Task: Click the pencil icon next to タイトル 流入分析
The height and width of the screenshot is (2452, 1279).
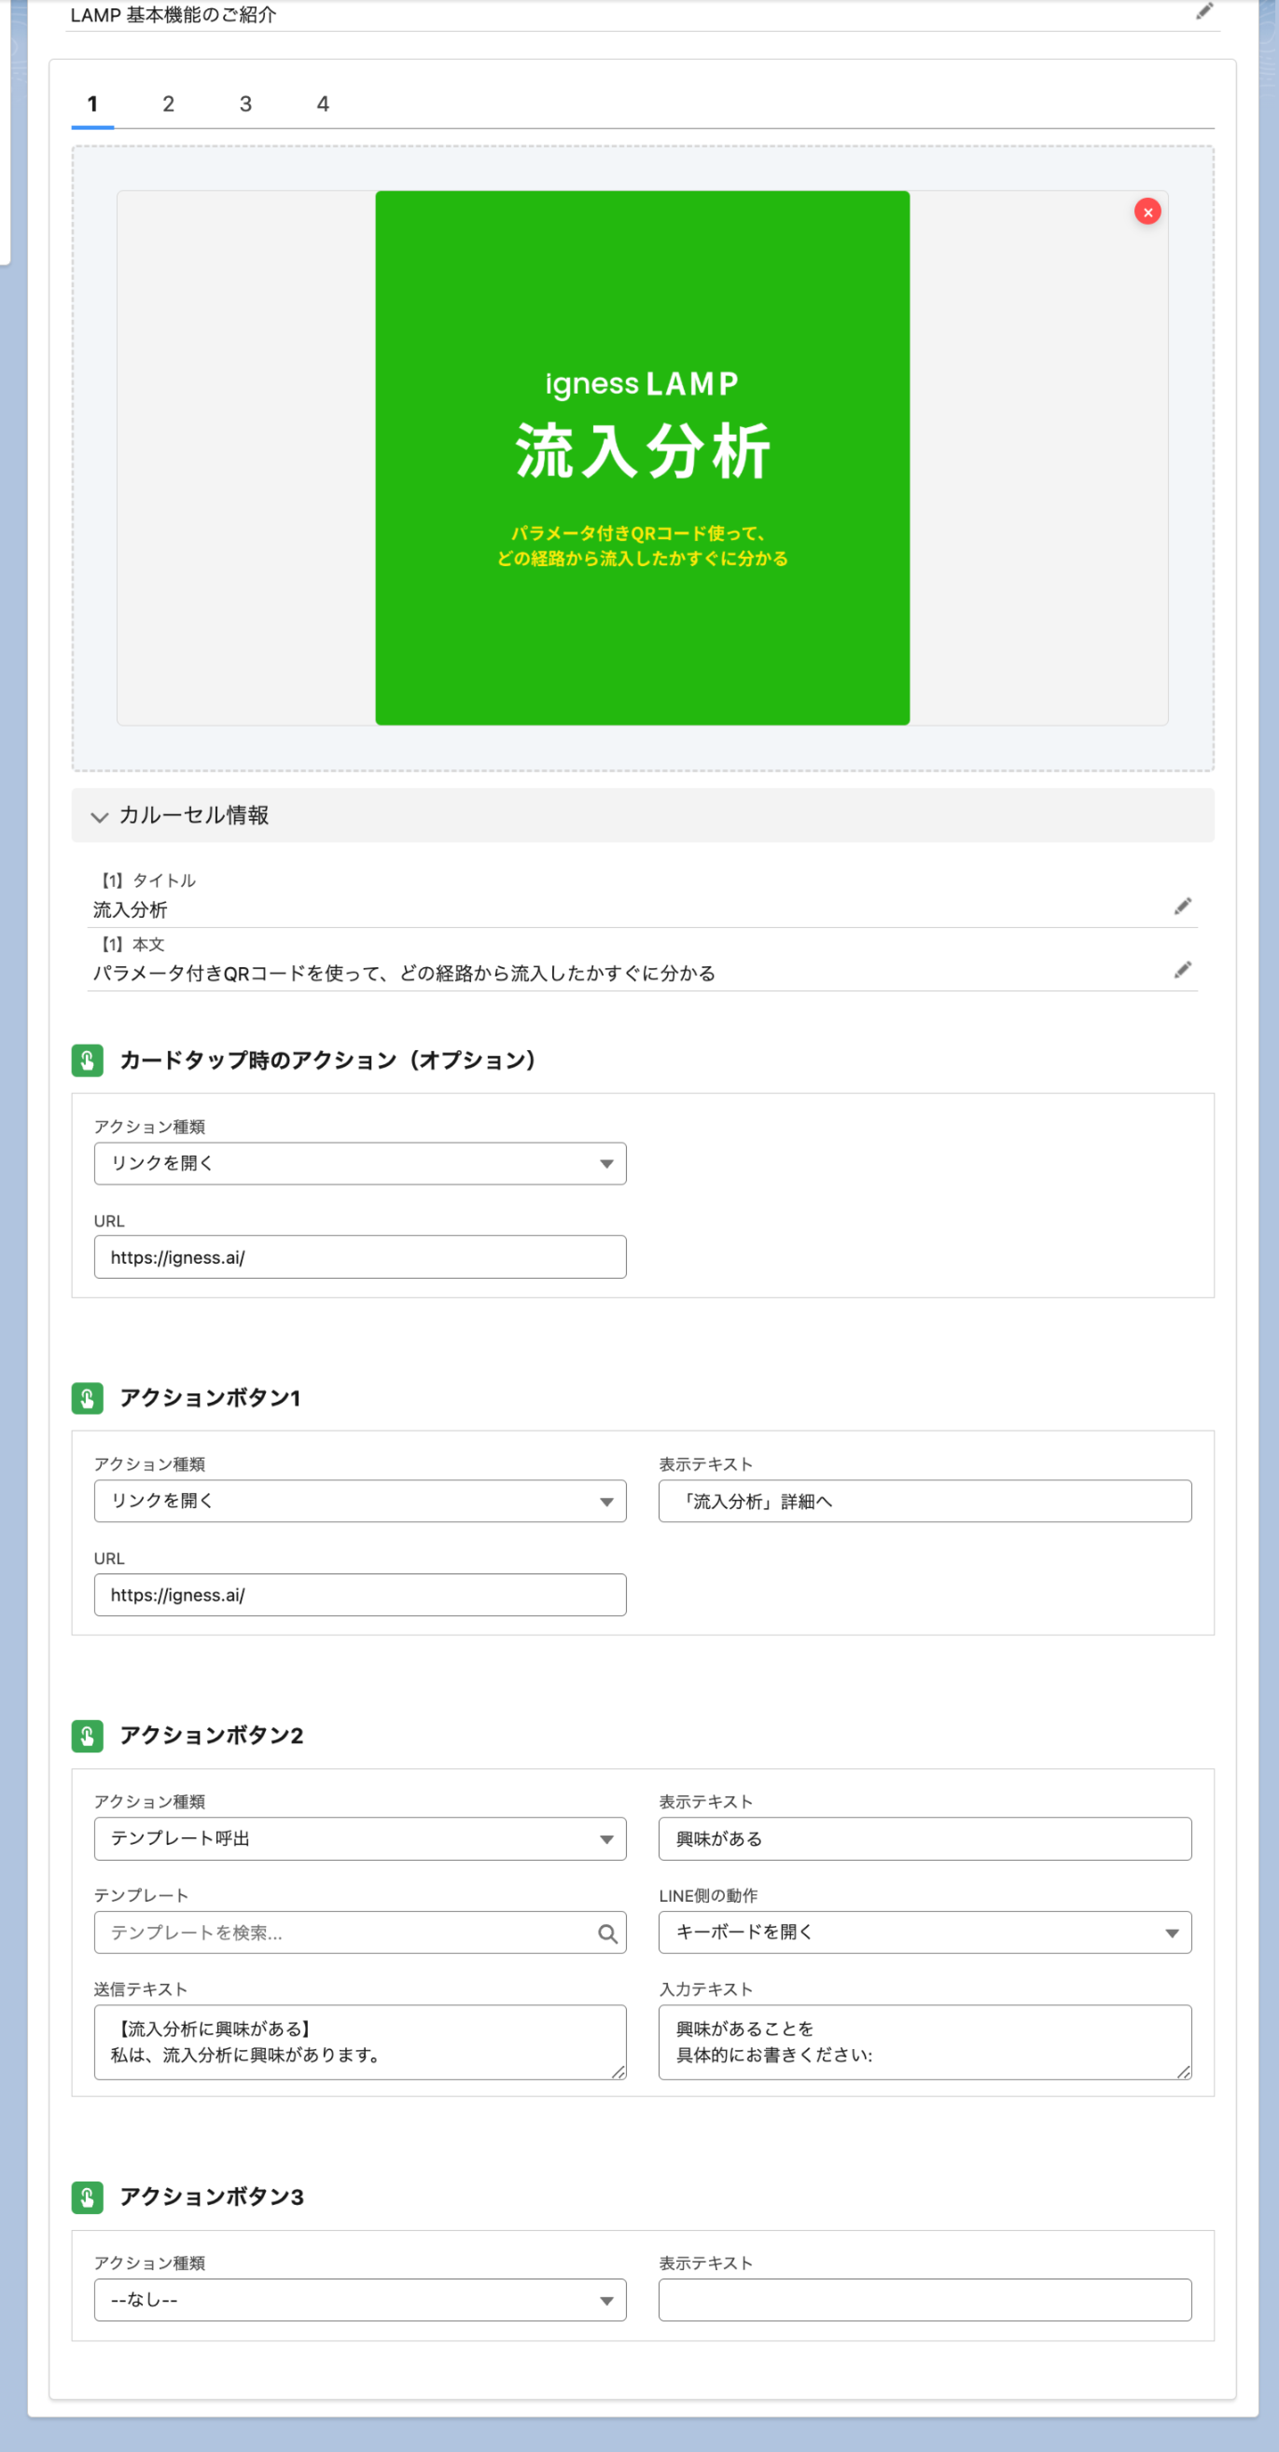Action: coord(1182,906)
